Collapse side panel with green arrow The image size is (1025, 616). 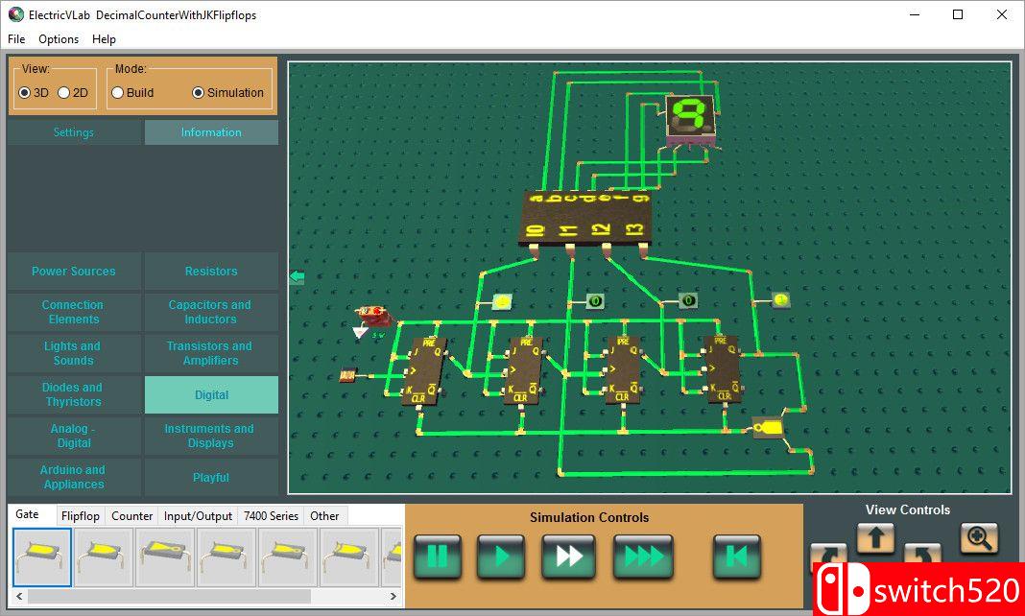click(x=297, y=277)
